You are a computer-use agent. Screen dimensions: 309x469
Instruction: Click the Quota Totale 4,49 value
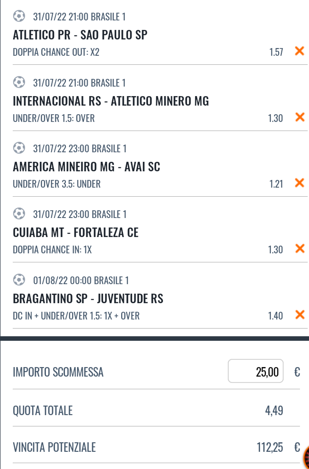tap(274, 411)
